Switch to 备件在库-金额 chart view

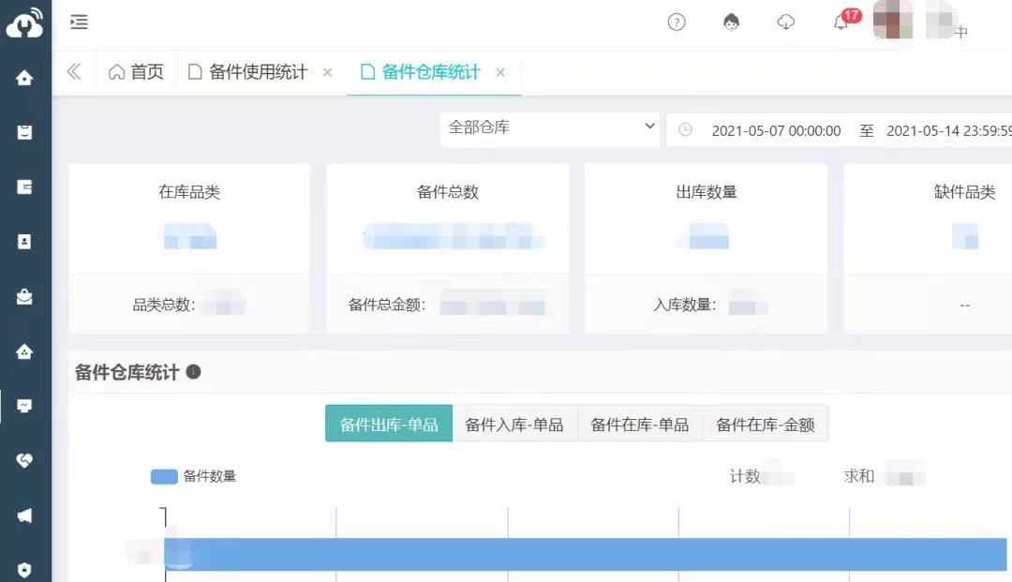(766, 425)
